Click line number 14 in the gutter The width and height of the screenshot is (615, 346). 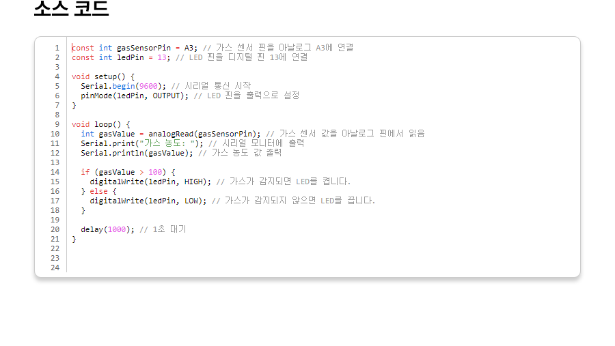(55, 172)
